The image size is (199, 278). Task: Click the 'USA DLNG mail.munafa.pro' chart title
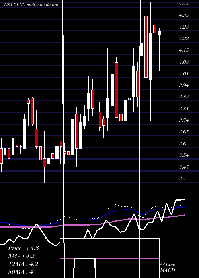(31, 5)
